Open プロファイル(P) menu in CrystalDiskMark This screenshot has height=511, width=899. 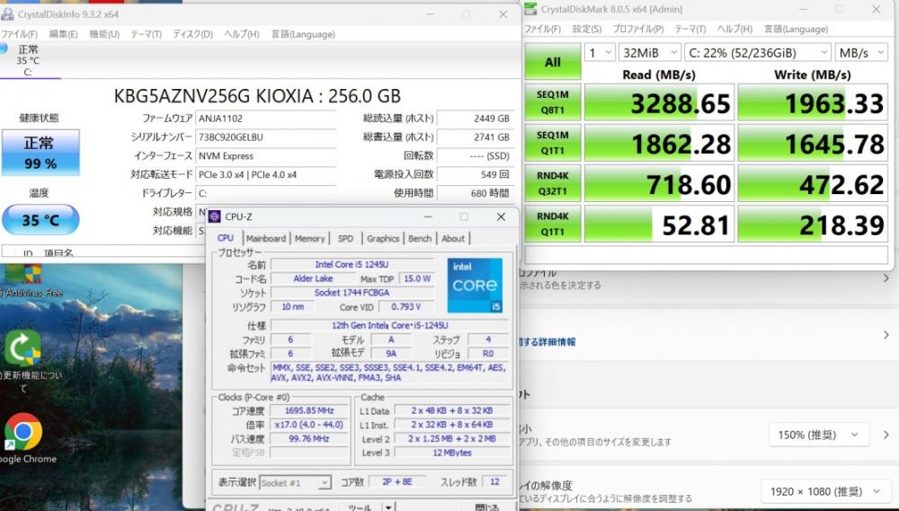(x=638, y=29)
